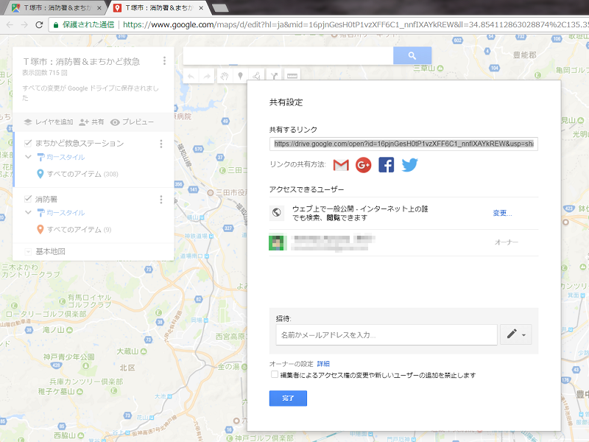Click 変更... link to change access

coord(502,213)
